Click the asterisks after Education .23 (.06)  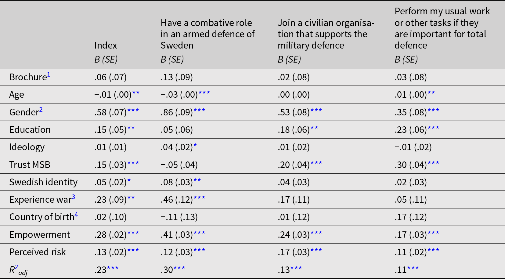(x=433, y=128)
